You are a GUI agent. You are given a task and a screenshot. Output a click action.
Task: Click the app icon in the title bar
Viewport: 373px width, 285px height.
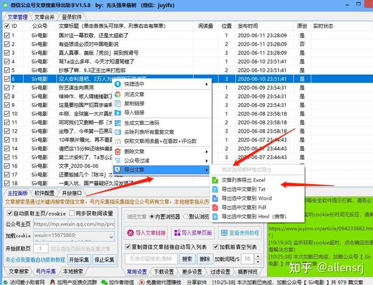point(5,5)
